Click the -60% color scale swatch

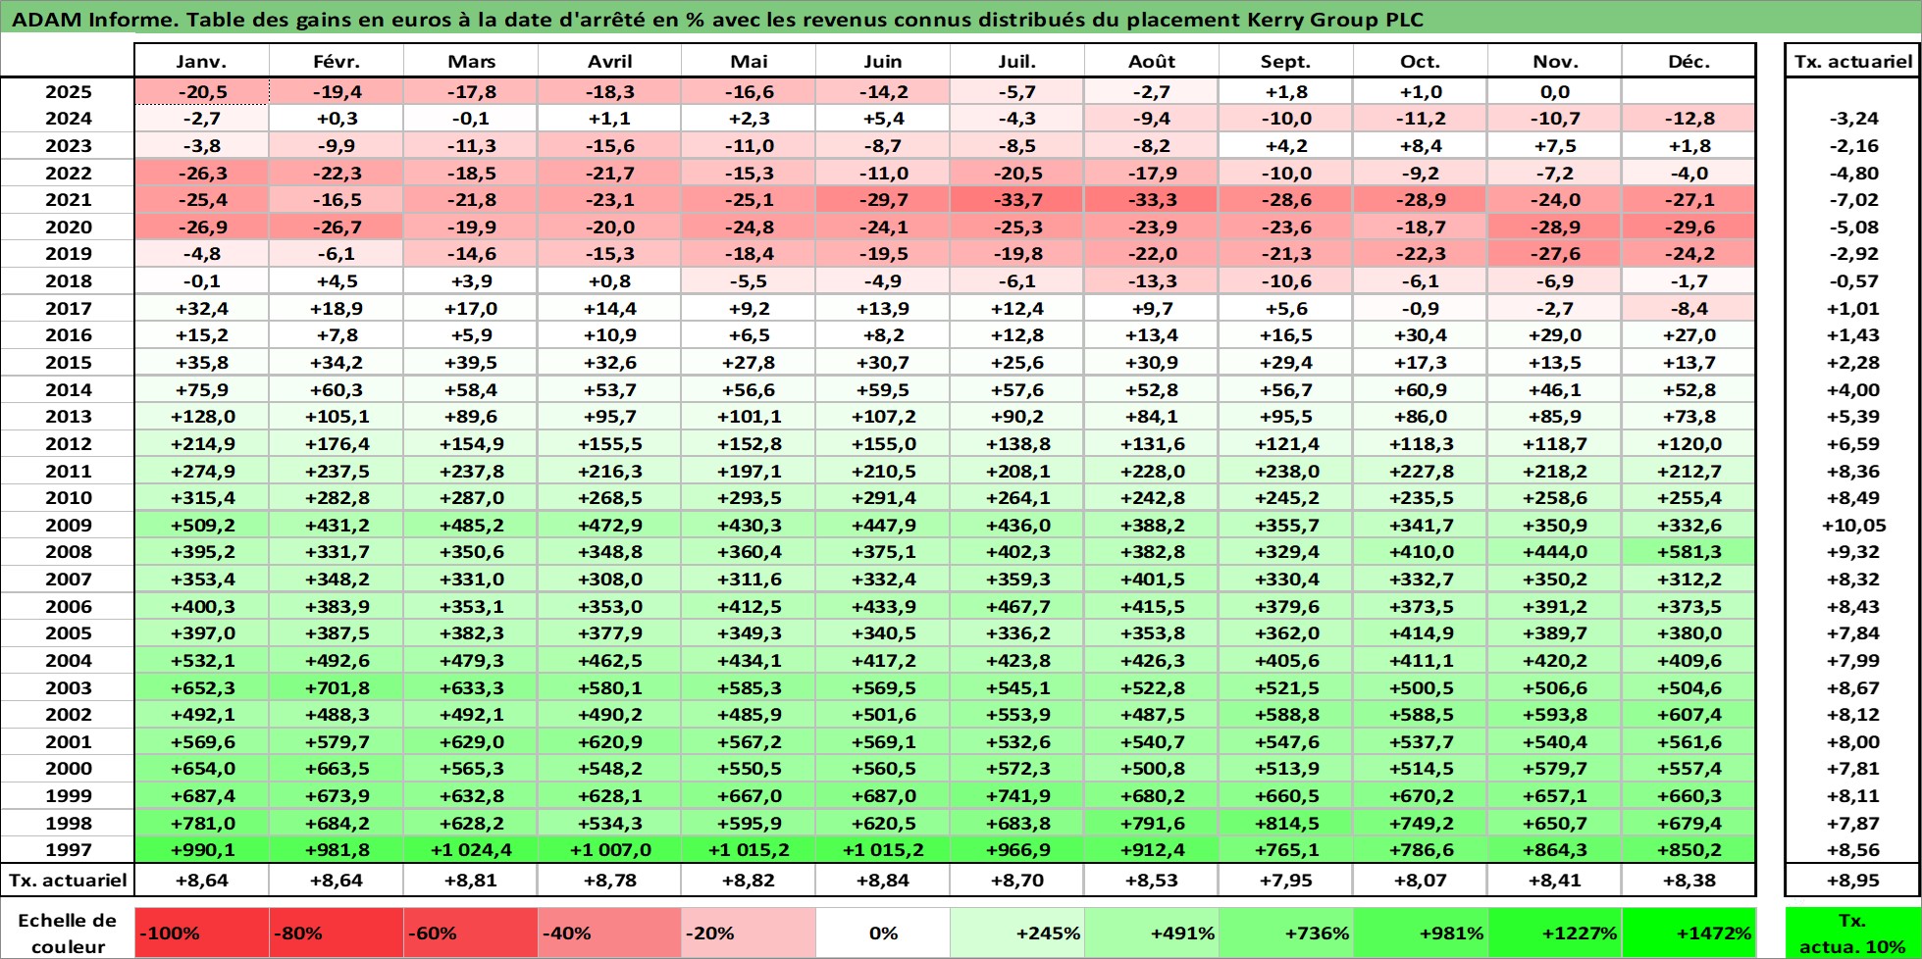(x=471, y=933)
